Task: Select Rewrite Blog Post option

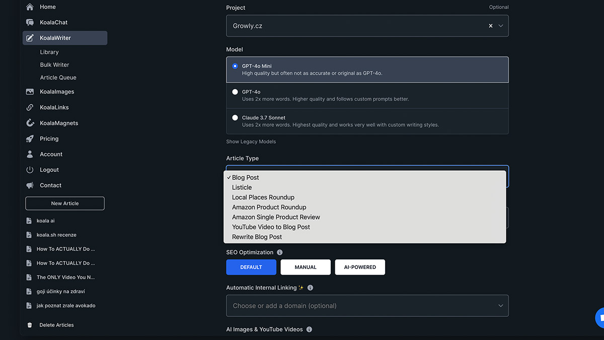Action: point(365,237)
